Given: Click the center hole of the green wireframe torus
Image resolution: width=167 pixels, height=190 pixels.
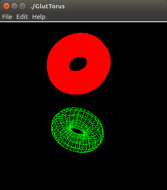Looking at the screenshot, I should [77, 131].
